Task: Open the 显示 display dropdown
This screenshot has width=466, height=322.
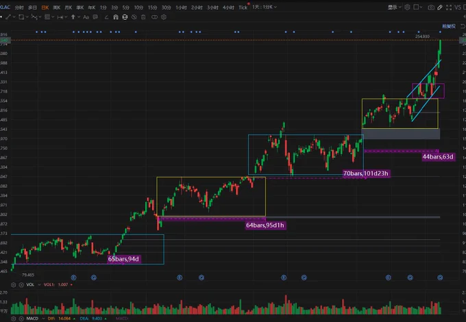Action: 394,7
